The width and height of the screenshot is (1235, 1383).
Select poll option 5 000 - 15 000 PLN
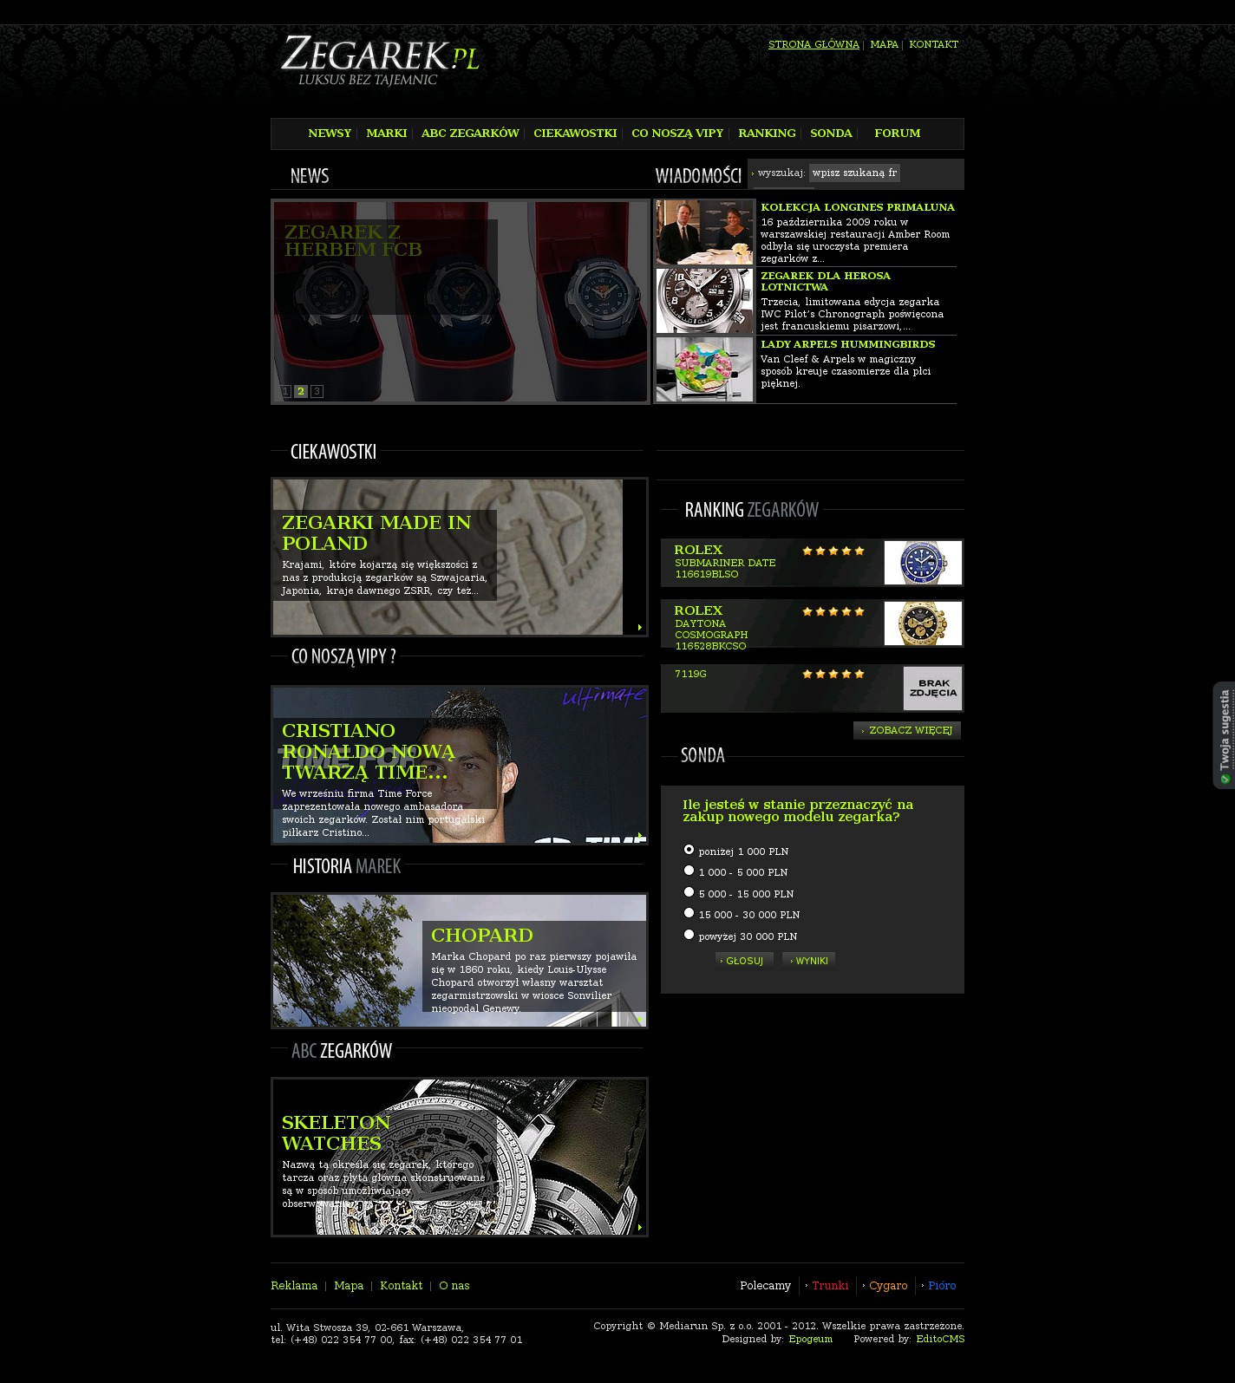tap(689, 892)
